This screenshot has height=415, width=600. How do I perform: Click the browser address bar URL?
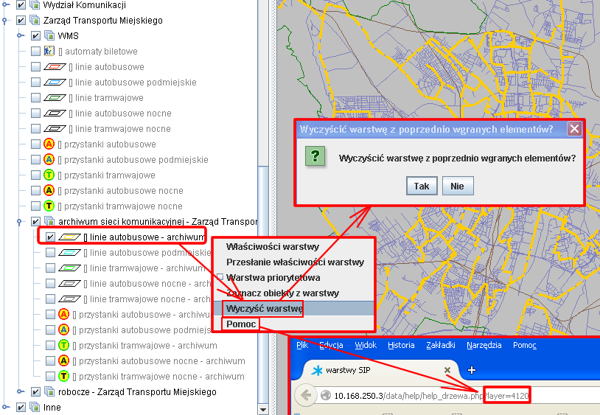[431, 396]
